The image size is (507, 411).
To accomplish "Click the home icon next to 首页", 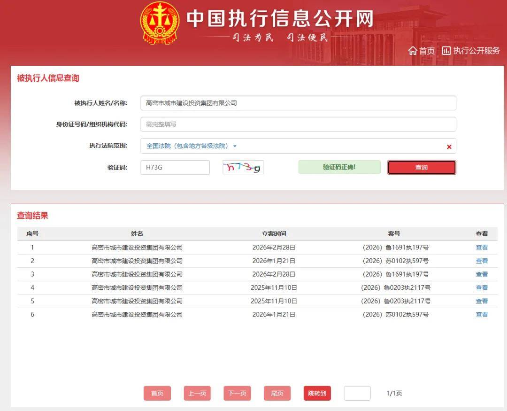I will click(x=412, y=51).
